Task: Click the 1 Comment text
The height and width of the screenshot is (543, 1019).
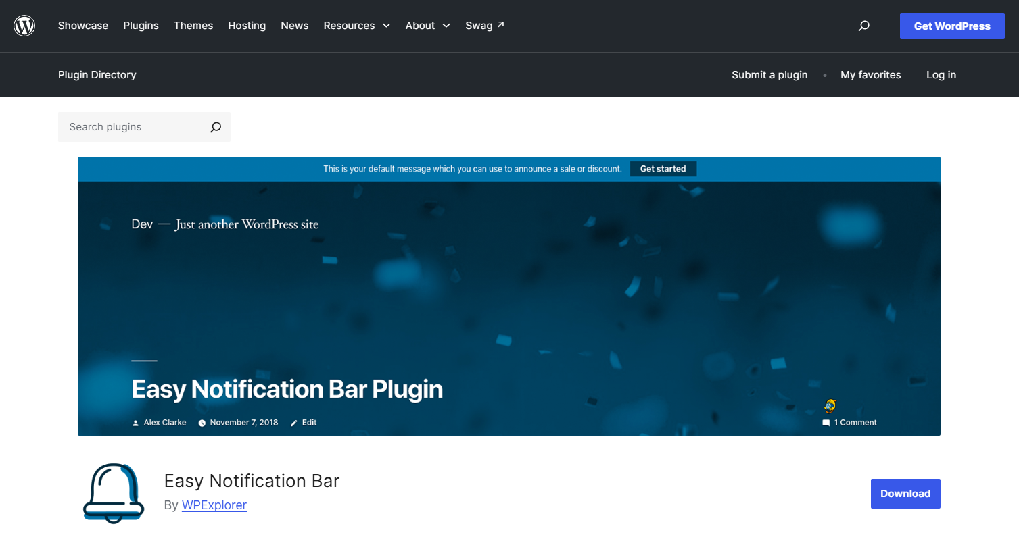Action: (x=855, y=423)
